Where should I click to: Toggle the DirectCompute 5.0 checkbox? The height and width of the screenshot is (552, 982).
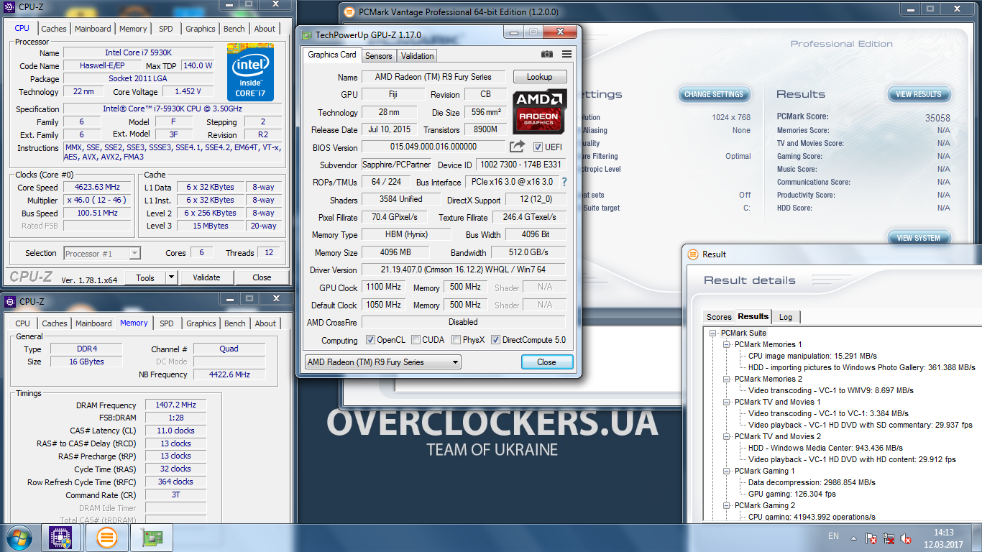pos(495,340)
